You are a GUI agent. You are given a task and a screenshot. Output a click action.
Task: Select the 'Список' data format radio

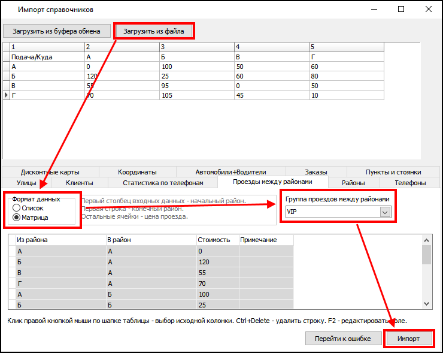(17, 208)
